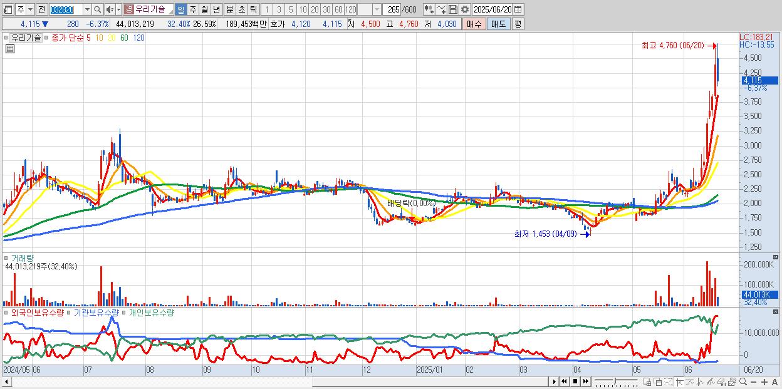Image resolution: width=782 pixels, height=389 pixels.
Task: Toggle the 외국인보유수량 indicator legend
Action: 36,312
